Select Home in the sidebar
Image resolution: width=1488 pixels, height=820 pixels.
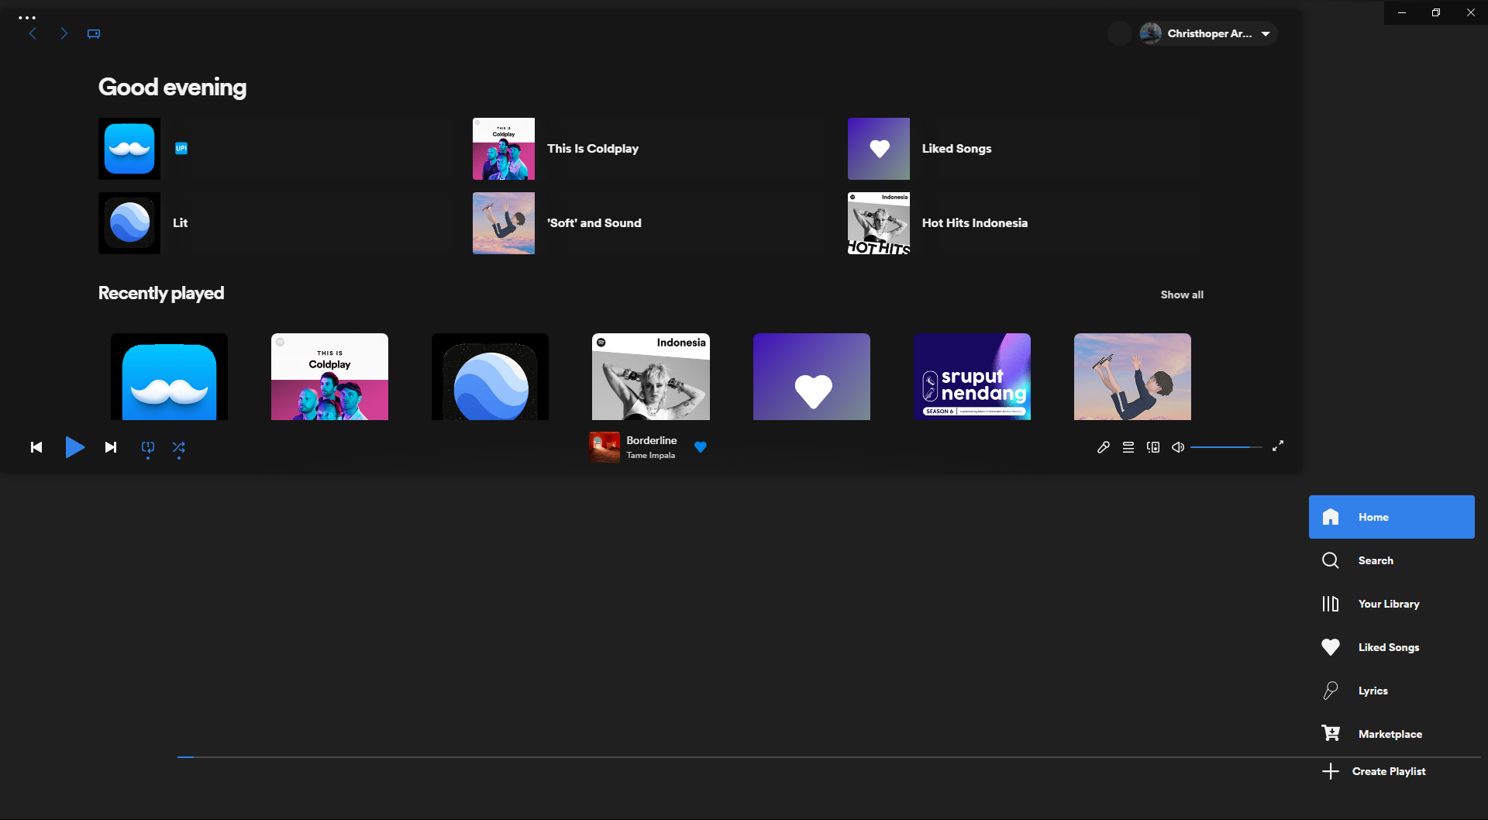pyautogui.click(x=1373, y=516)
